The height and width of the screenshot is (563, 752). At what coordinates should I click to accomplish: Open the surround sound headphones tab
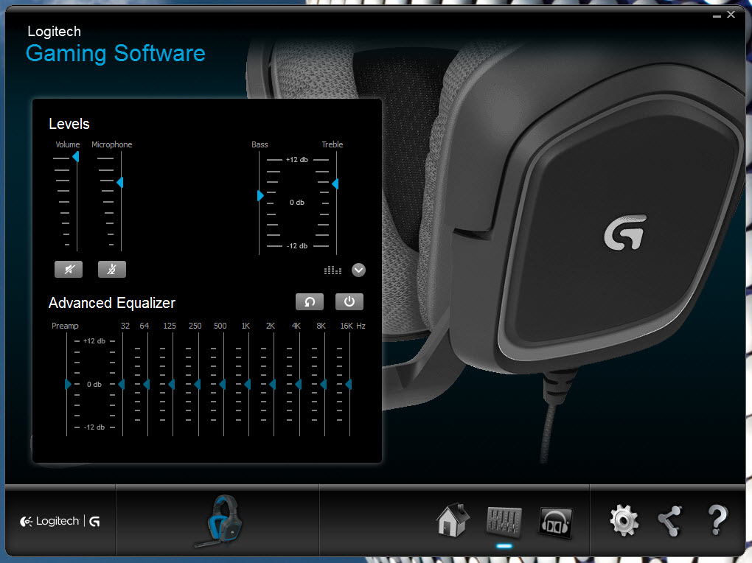point(556,522)
